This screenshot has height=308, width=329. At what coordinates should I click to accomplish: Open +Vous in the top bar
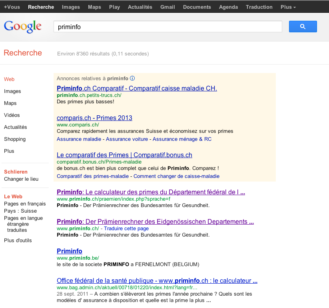(x=12, y=7)
